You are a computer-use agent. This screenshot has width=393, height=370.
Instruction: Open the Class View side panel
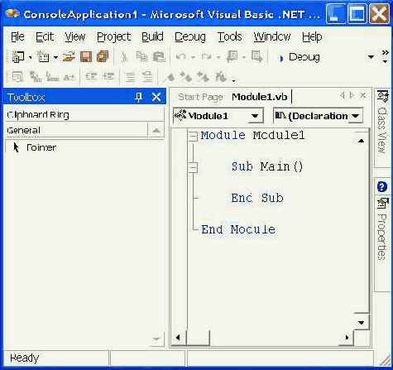coord(382,122)
